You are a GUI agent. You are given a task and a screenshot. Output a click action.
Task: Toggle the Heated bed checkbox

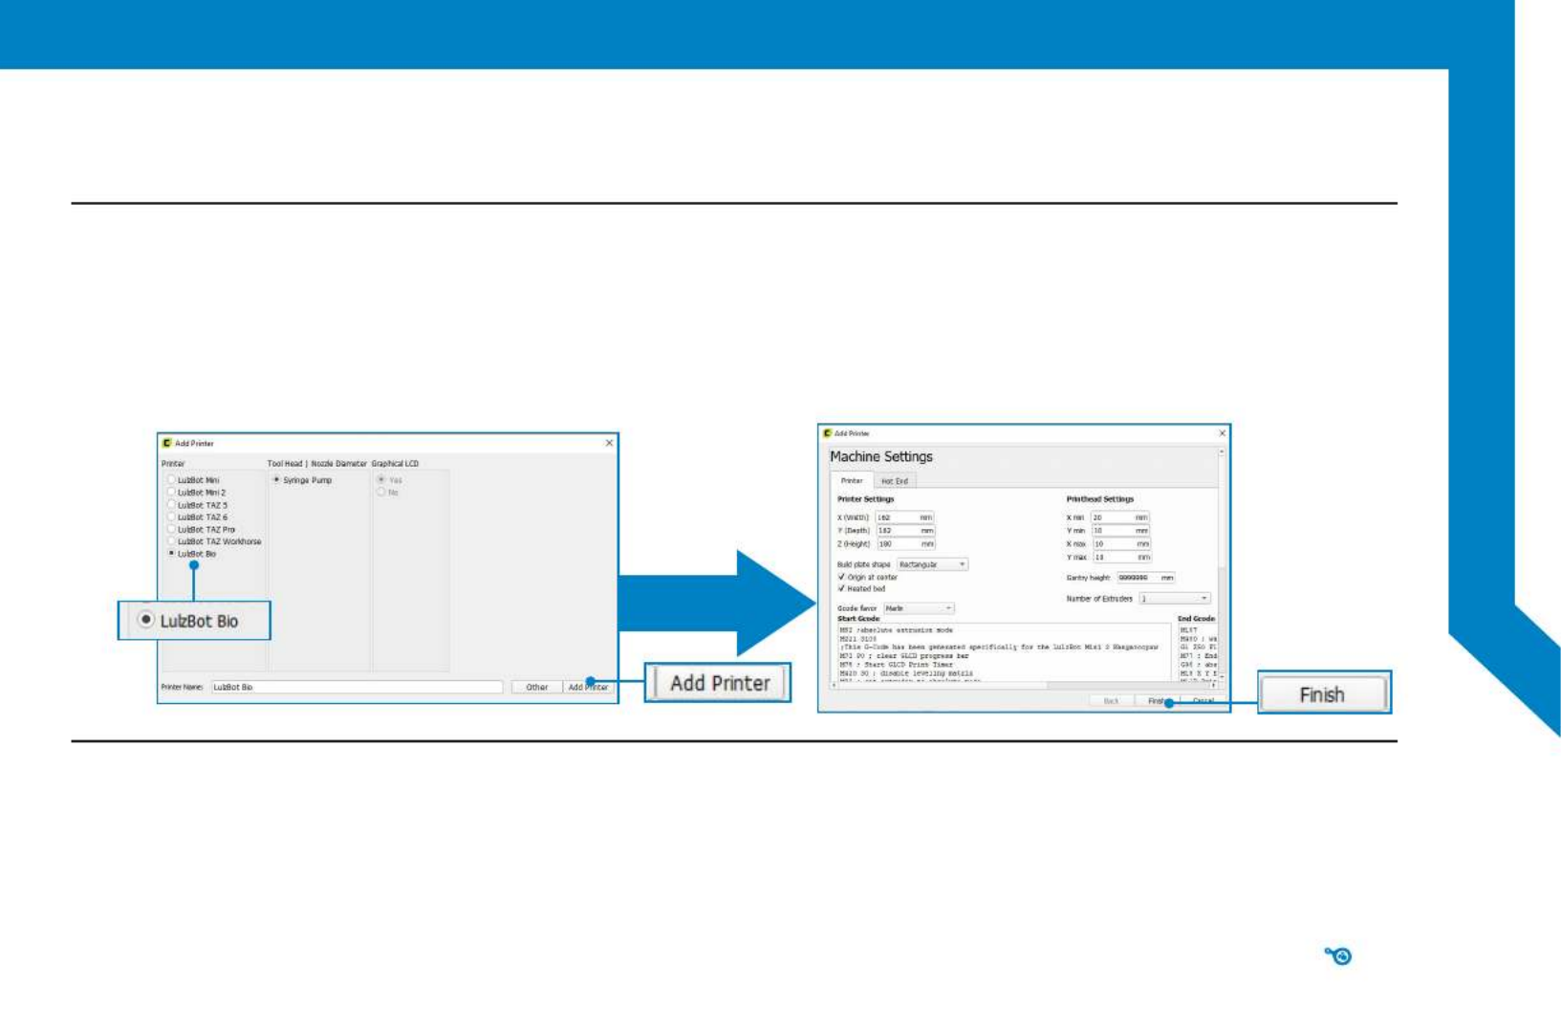tap(841, 589)
